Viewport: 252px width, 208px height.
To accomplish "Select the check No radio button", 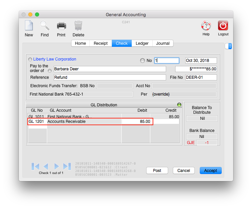I will [143, 61].
